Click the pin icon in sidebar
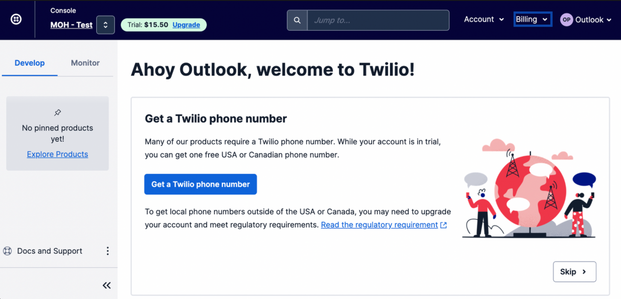Image resolution: width=621 pixels, height=299 pixels. click(58, 113)
